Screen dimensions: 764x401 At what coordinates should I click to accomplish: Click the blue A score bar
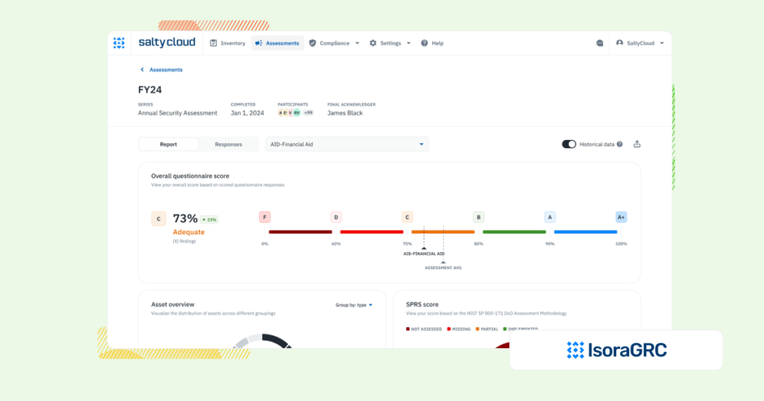pos(585,232)
